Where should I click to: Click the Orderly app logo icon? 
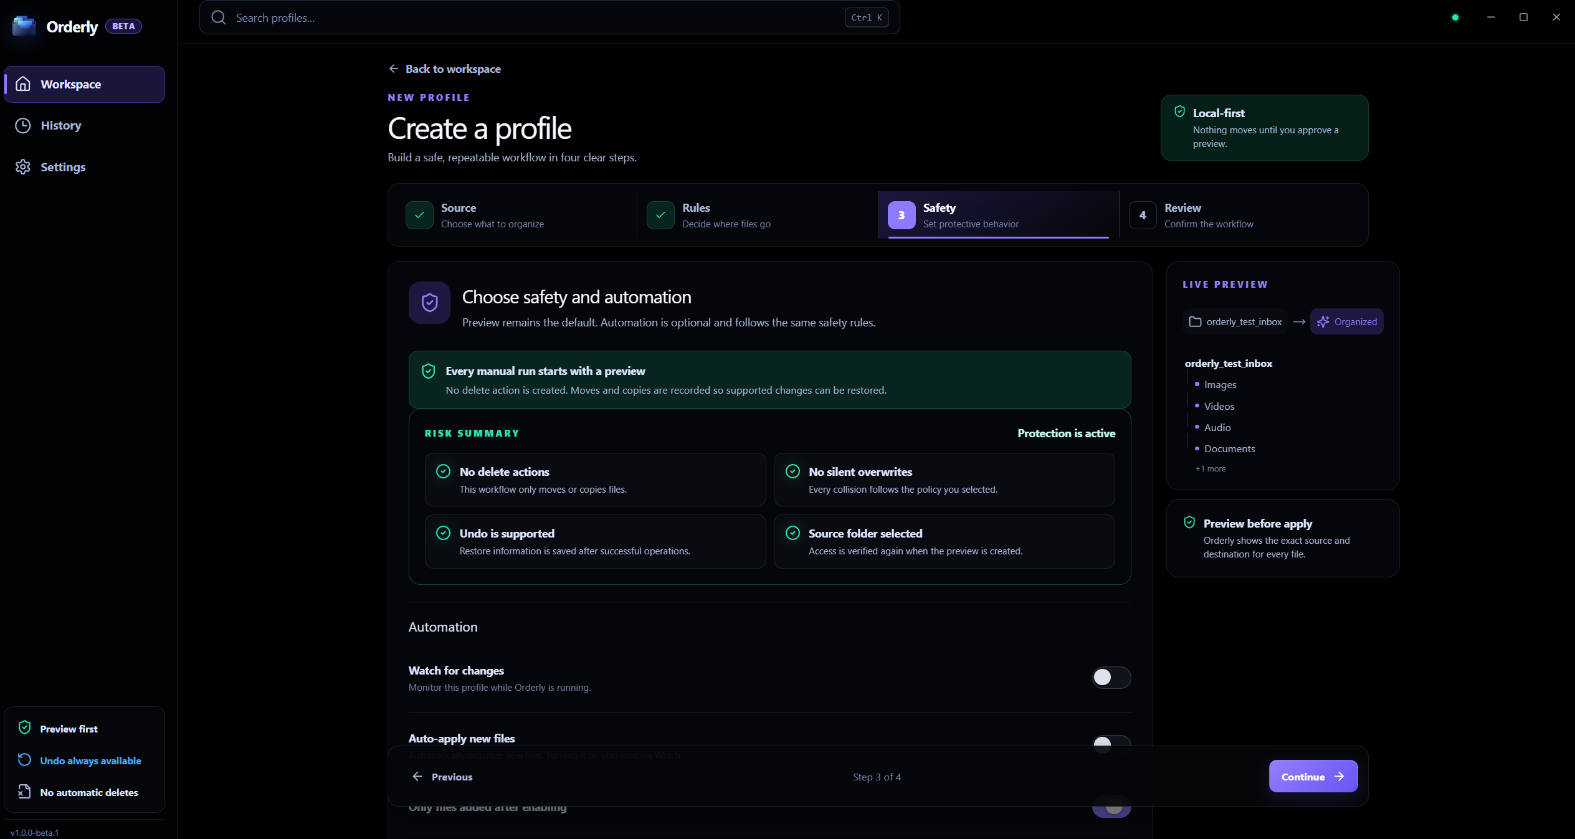pyautogui.click(x=24, y=26)
